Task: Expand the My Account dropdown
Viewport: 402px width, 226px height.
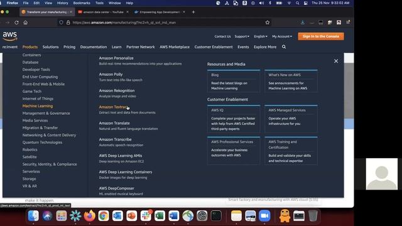Action: click(x=282, y=36)
